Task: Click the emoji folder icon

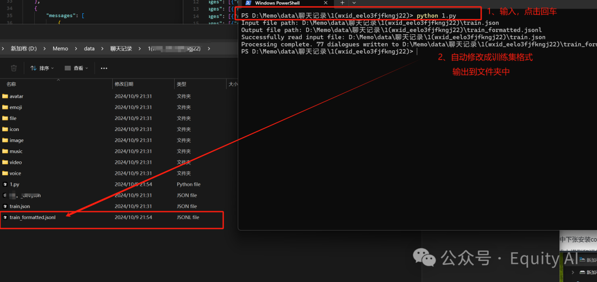Action: coord(5,107)
